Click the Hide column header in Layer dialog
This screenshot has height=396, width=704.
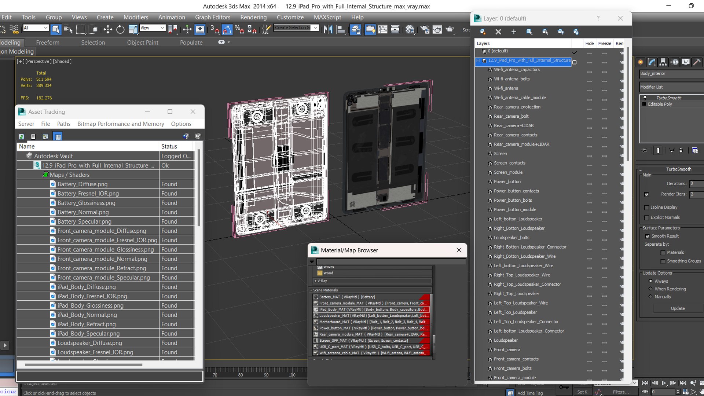coord(589,43)
